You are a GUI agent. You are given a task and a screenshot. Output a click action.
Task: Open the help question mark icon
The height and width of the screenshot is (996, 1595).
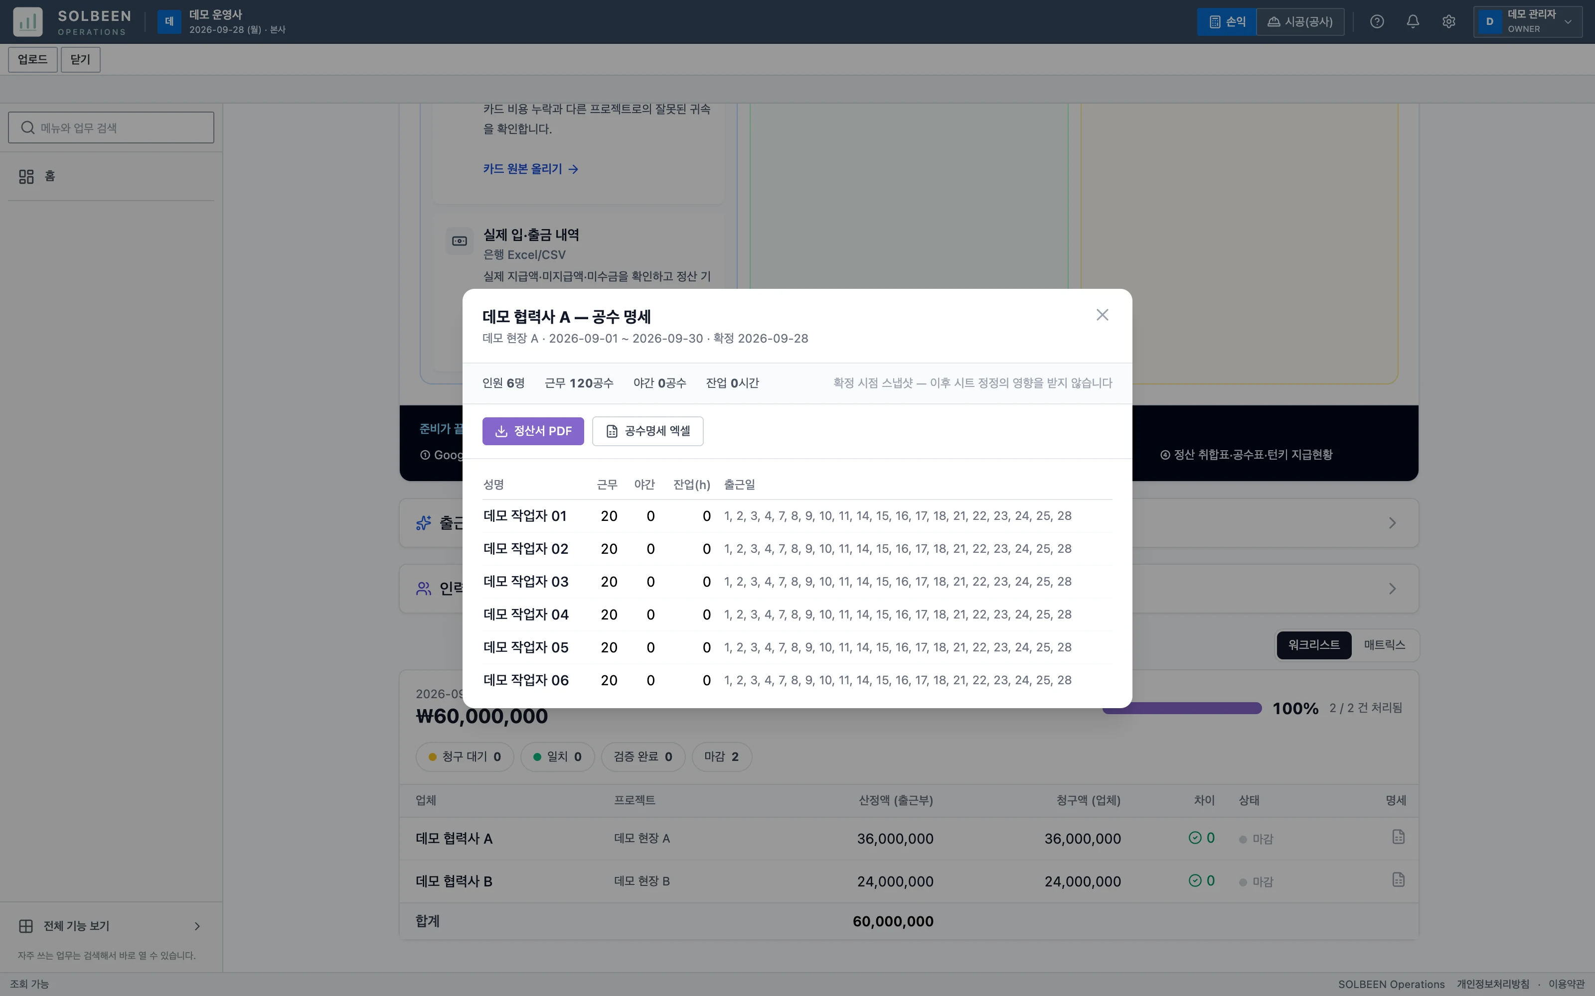[x=1377, y=22]
